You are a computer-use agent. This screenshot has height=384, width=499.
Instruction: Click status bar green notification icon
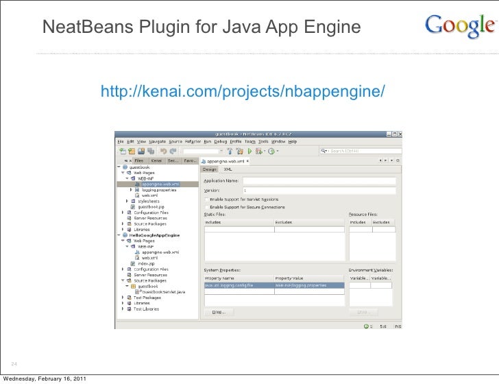click(x=366, y=326)
